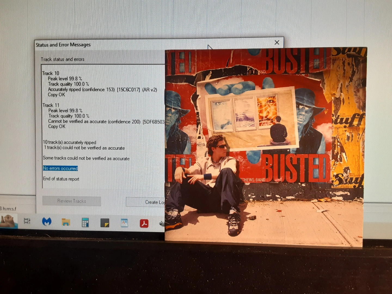Click the "End of status report" line

61,179
